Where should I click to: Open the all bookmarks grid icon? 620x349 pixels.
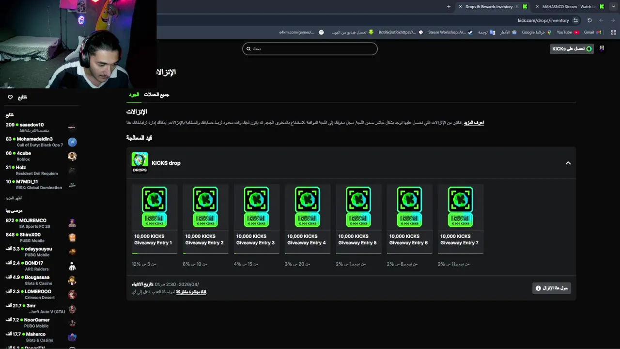point(613,32)
